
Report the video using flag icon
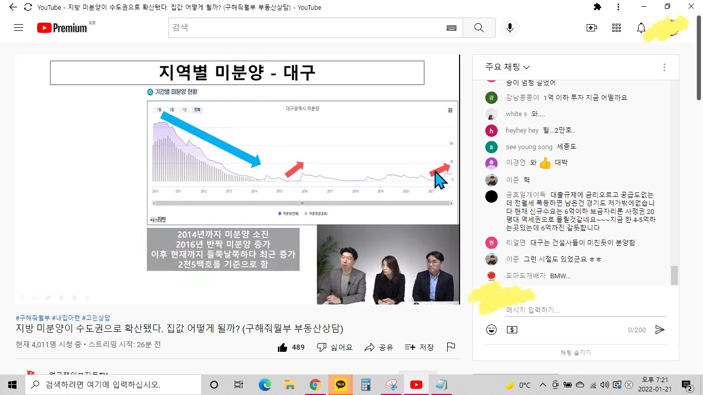click(x=451, y=347)
